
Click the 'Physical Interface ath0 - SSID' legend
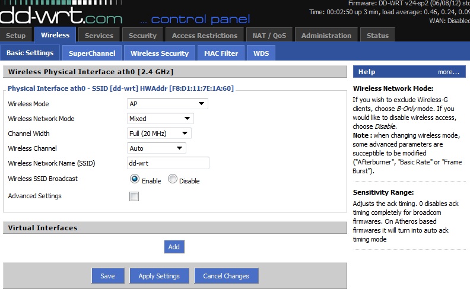pos(120,88)
